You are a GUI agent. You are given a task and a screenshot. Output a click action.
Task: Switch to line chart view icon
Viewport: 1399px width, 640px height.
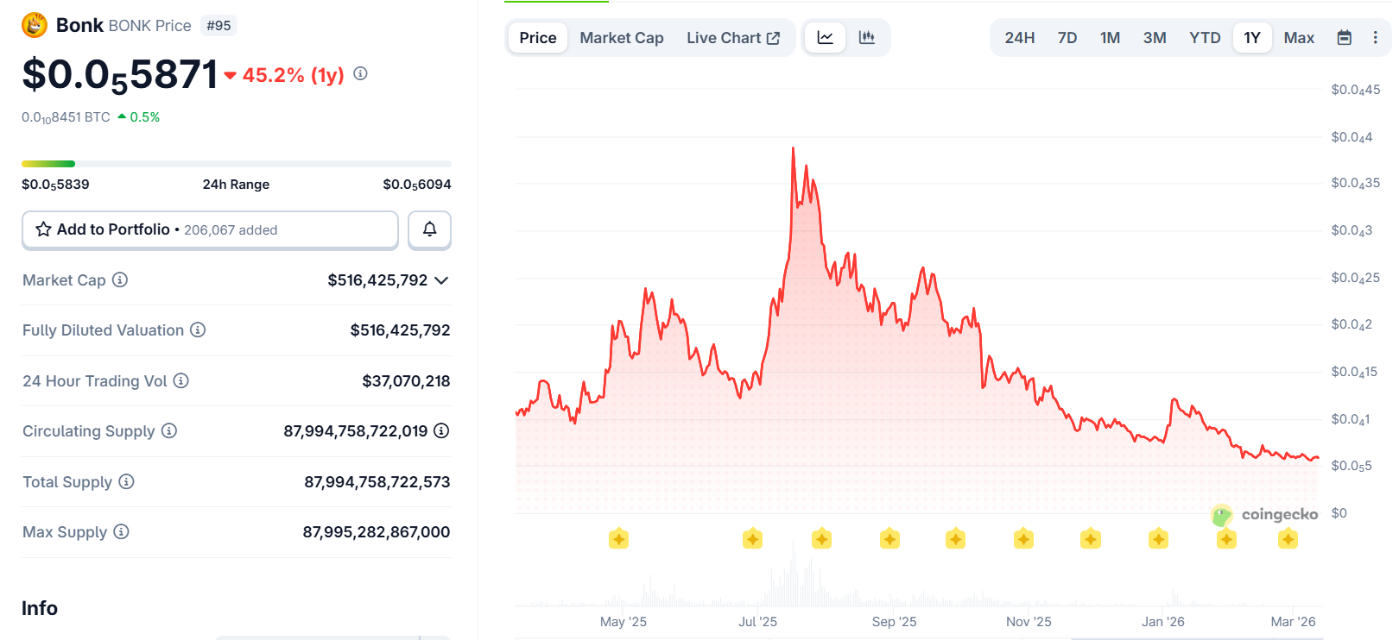pos(826,38)
